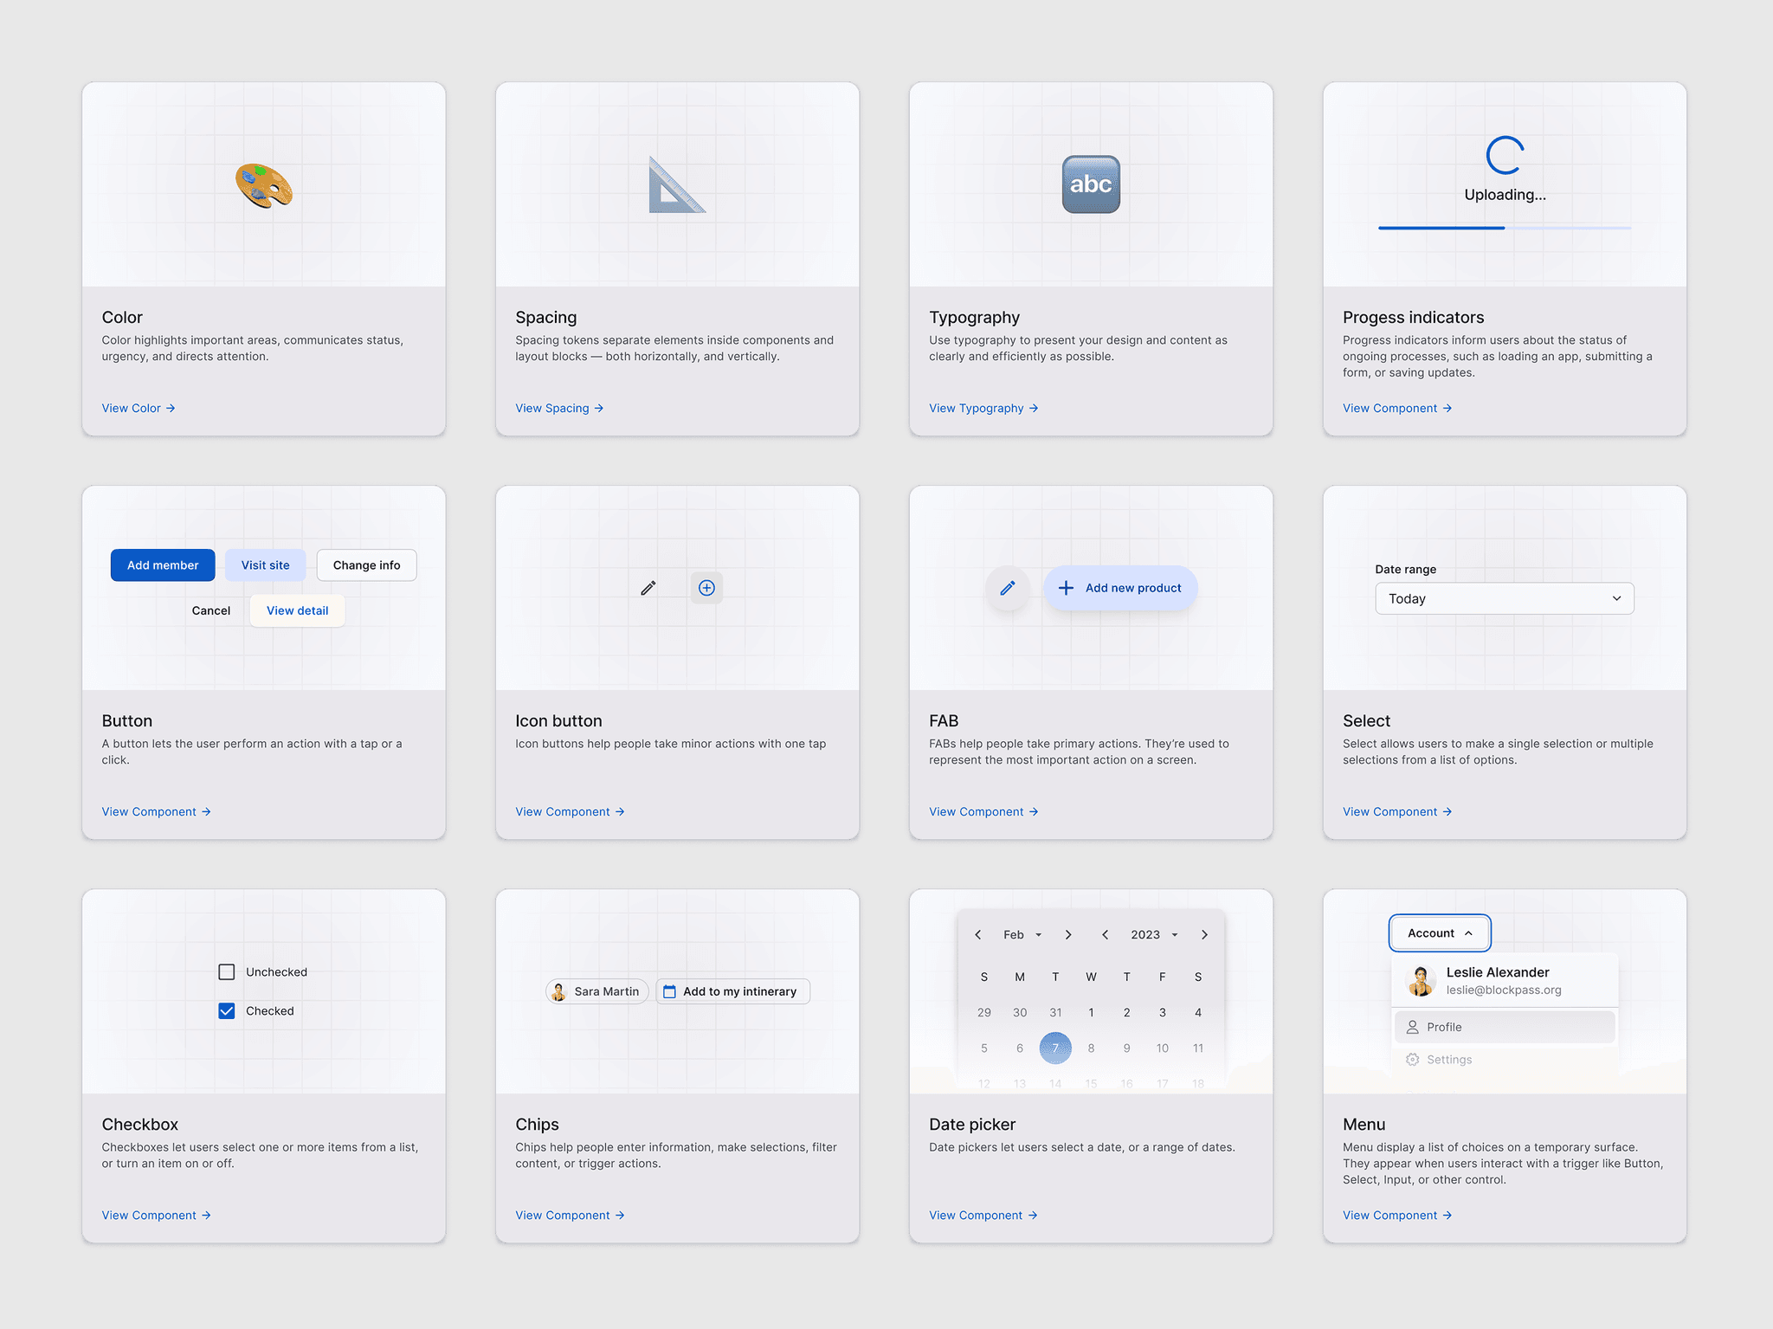
Task: Select Settings from the menu
Action: tap(1449, 1059)
